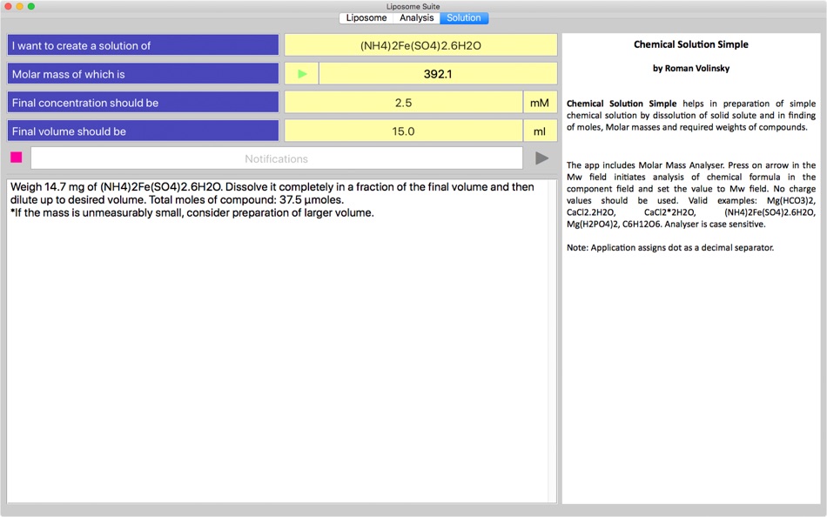Minimize the window with the yellow button
Image resolution: width=827 pixels, height=517 pixels.
pos(19,6)
